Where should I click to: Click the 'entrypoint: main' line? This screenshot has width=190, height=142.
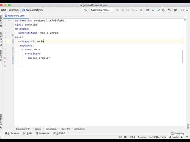pyautogui.click(x=31, y=41)
